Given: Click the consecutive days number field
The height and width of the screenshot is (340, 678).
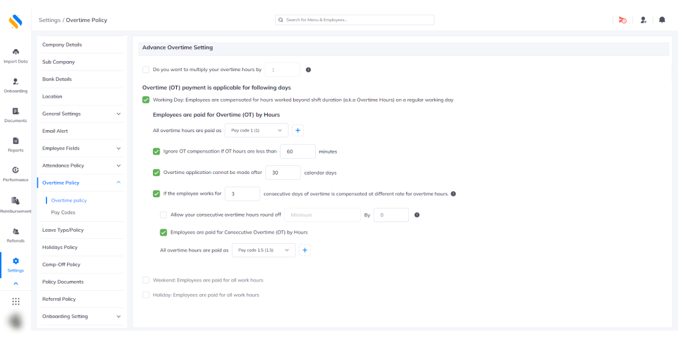Looking at the screenshot, I should pyautogui.click(x=242, y=194).
